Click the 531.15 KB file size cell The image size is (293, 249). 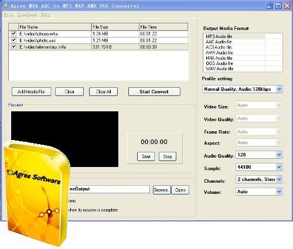pos(115,47)
